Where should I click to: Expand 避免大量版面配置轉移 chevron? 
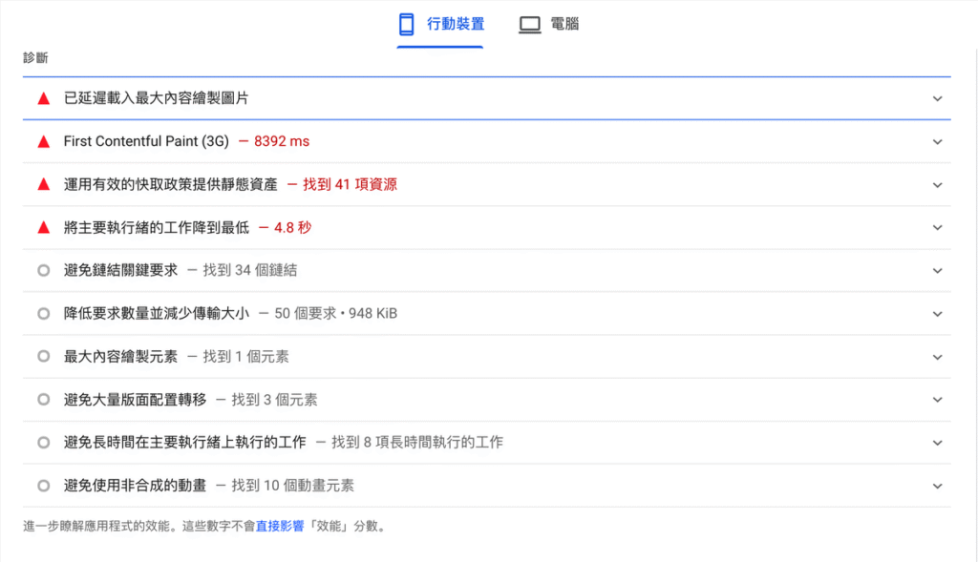(937, 400)
